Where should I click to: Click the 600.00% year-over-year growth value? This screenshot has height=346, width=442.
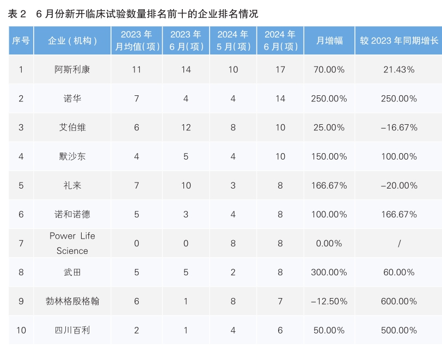tap(398, 301)
